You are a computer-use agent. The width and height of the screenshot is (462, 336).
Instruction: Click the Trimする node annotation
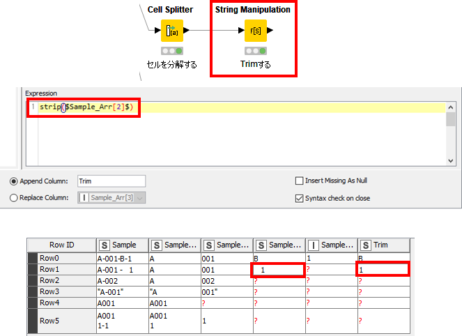256,64
